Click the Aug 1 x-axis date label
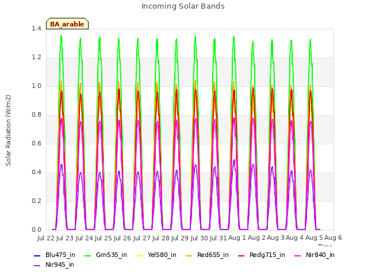Image resolution: width=368 pixels, height=276 pixels. point(237,238)
